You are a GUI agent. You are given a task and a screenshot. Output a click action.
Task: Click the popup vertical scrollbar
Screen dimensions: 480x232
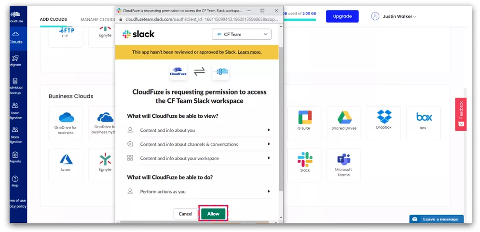[281, 119]
